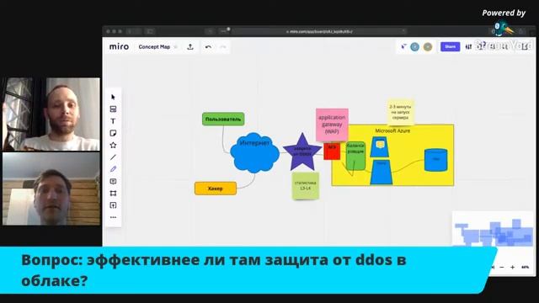Redo the last action
This screenshot has height=303, width=539.
pyautogui.click(x=223, y=47)
